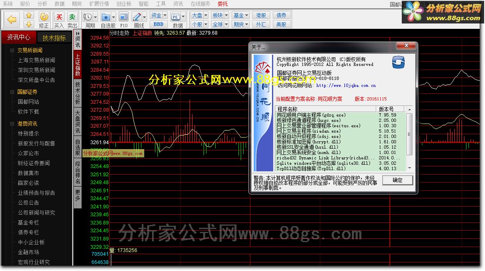Open the 工具 menu
The height and width of the screenshot is (271, 485).
161,4
